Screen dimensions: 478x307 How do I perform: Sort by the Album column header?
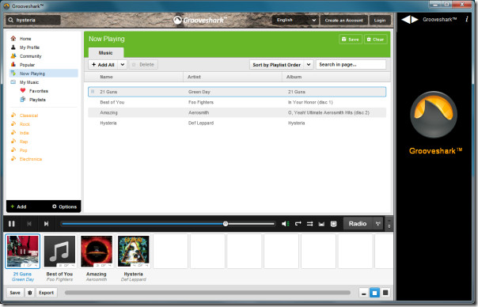click(336, 77)
